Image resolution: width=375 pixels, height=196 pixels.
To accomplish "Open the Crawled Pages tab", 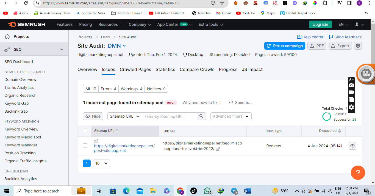I will [x=135, y=69].
